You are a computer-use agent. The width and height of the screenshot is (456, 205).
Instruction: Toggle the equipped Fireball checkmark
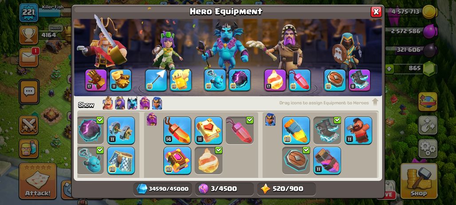(219, 150)
